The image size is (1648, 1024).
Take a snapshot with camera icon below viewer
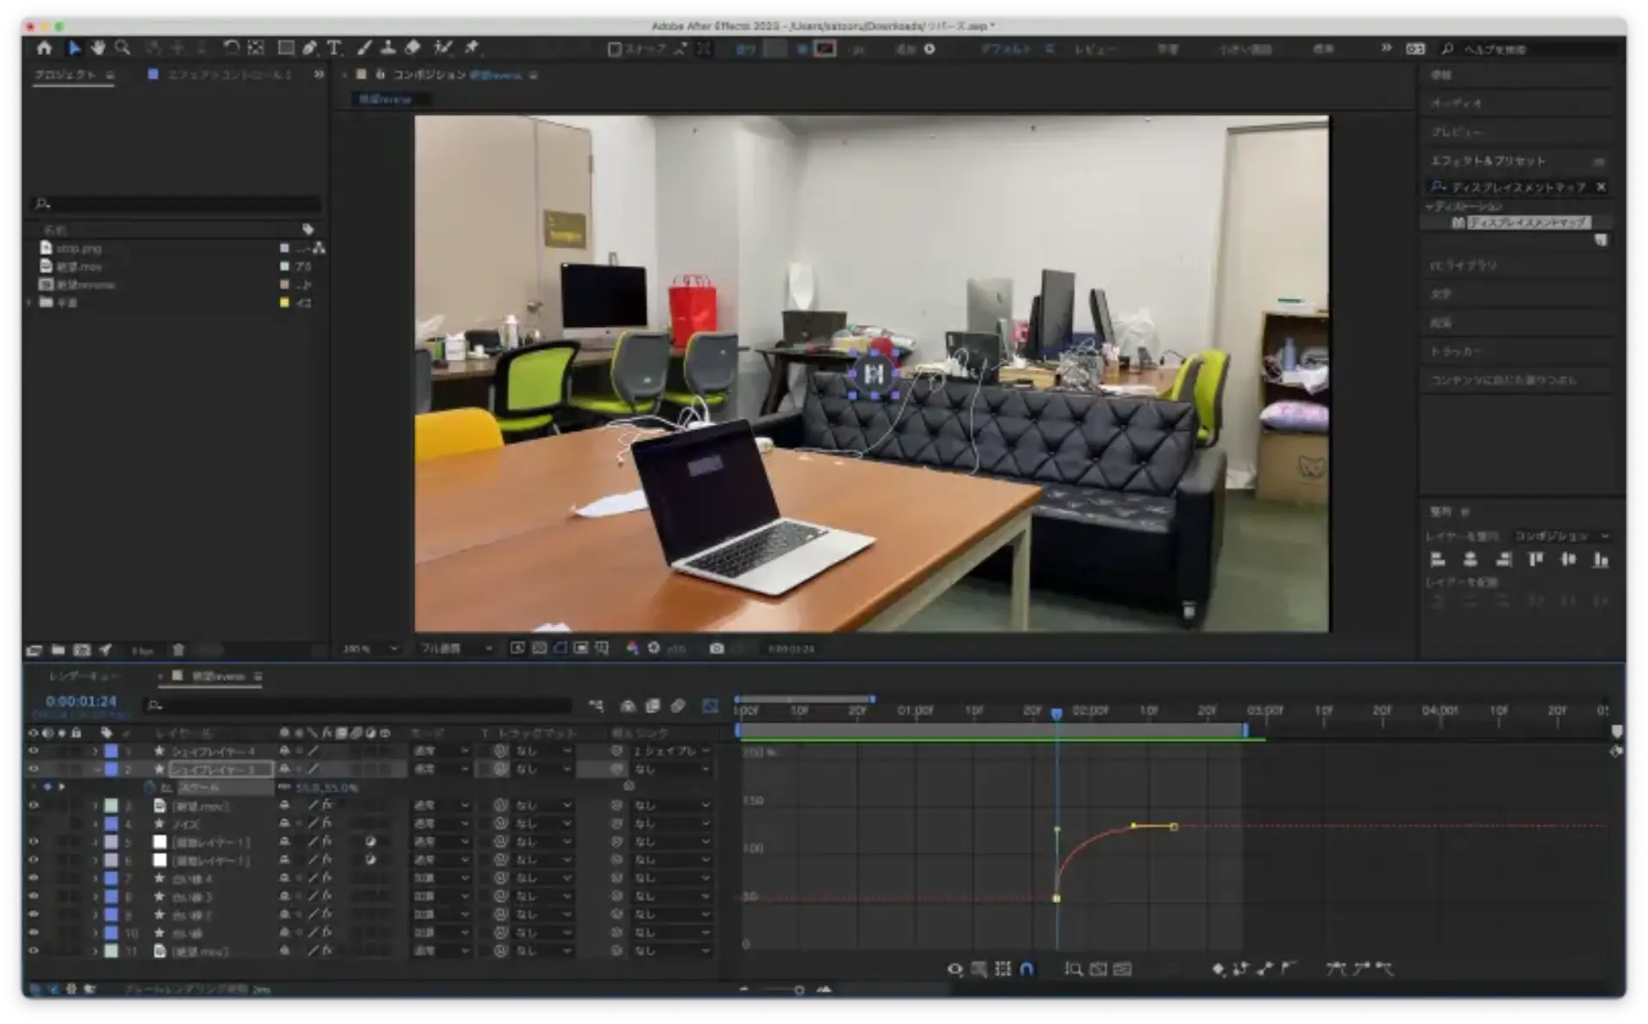point(717,648)
